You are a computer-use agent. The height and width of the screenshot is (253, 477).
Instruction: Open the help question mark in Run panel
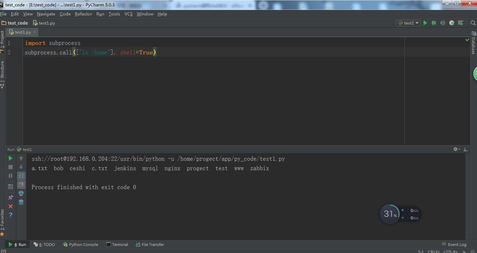[x=11, y=215]
